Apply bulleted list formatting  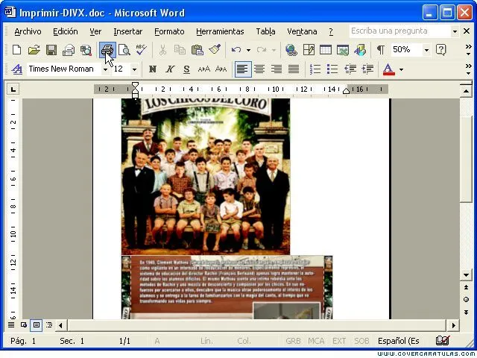(x=332, y=69)
